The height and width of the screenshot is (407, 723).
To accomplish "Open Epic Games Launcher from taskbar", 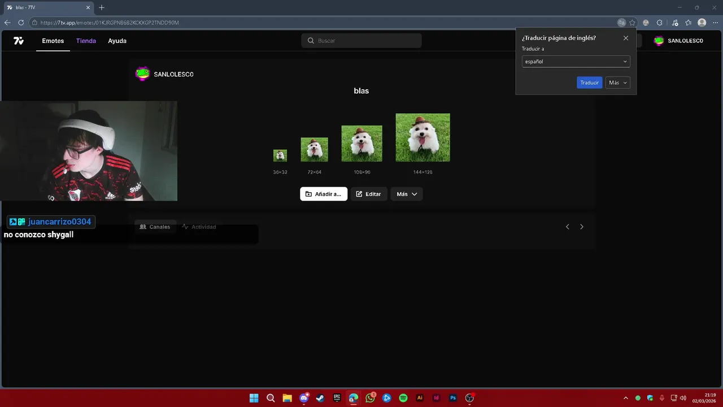I will (337, 398).
